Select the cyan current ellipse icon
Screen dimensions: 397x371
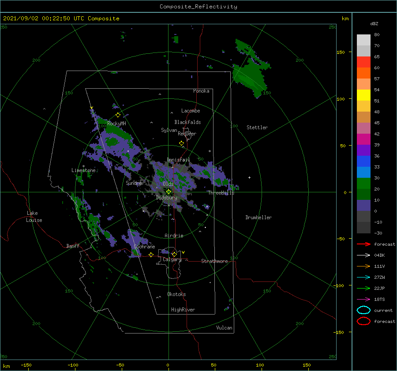point(363,310)
